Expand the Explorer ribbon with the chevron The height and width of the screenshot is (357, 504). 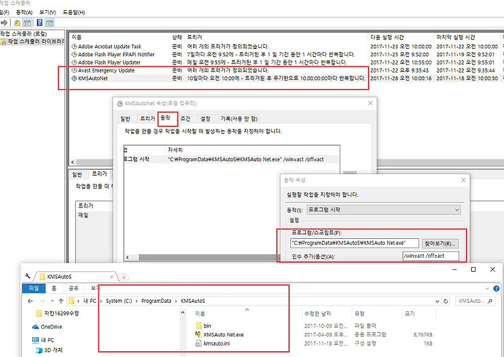pyautogui.click(x=487, y=289)
